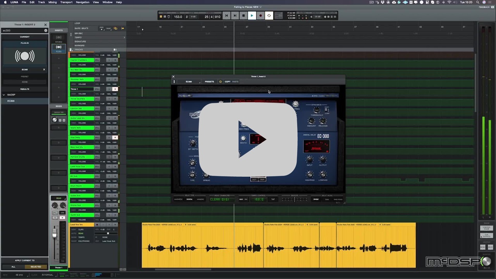The height and width of the screenshot is (279, 496).
Task: Enable the DOT note modifier
Action: pyautogui.click(x=254, y=179)
